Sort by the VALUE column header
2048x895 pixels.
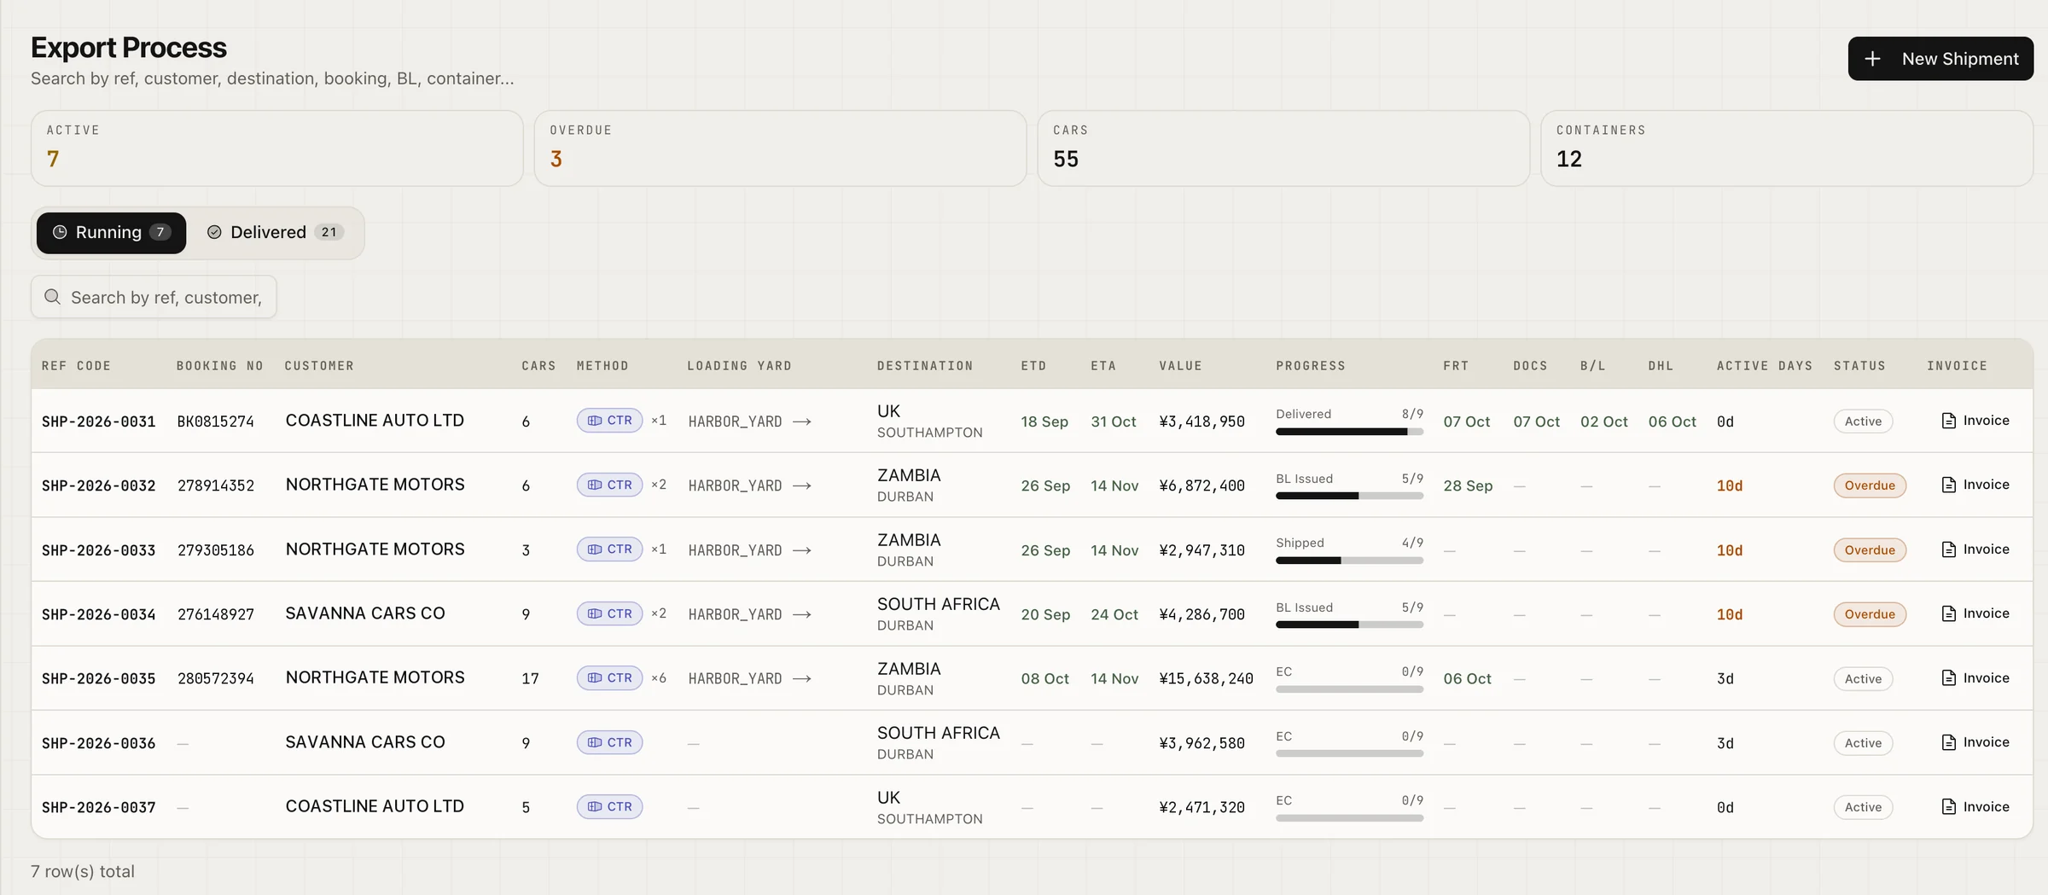[1180, 366]
